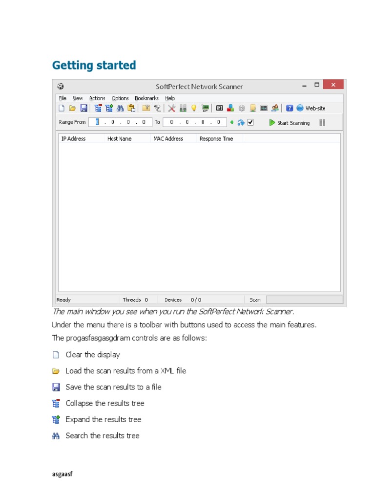The height and width of the screenshot is (501, 375).
Task: Collapse the results tree via toolbar icon
Action: pos(98,108)
